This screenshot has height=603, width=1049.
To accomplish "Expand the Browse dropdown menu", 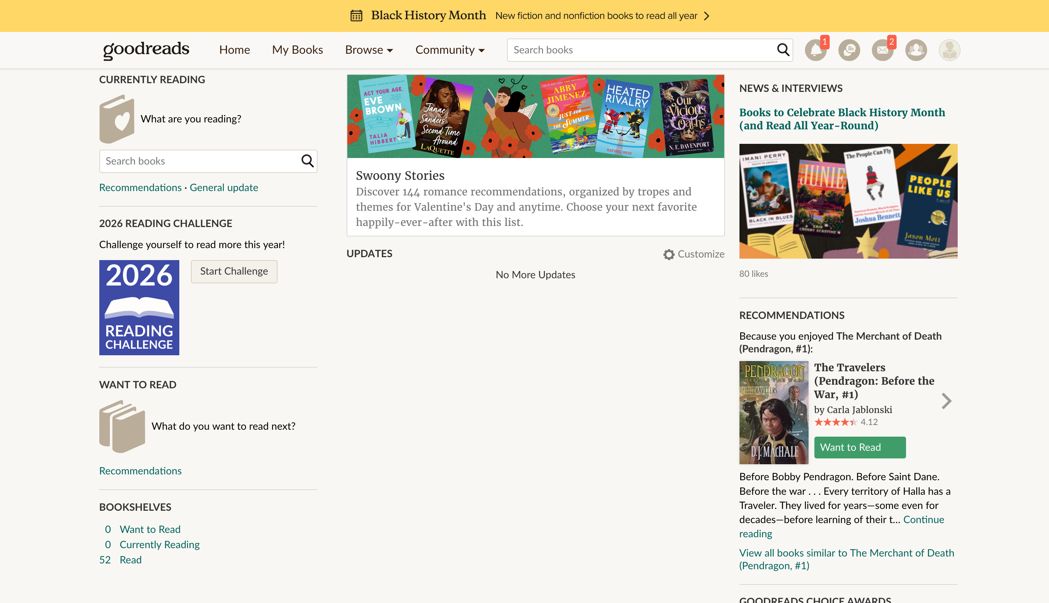I will (368, 50).
